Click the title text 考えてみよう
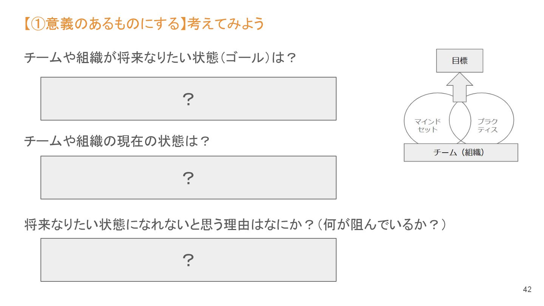 [226, 24]
